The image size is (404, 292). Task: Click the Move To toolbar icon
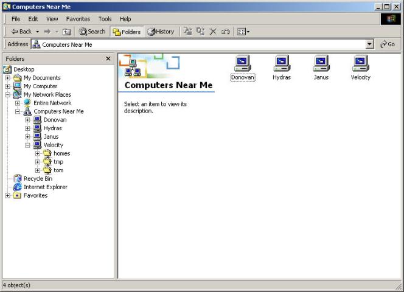click(187, 32)
